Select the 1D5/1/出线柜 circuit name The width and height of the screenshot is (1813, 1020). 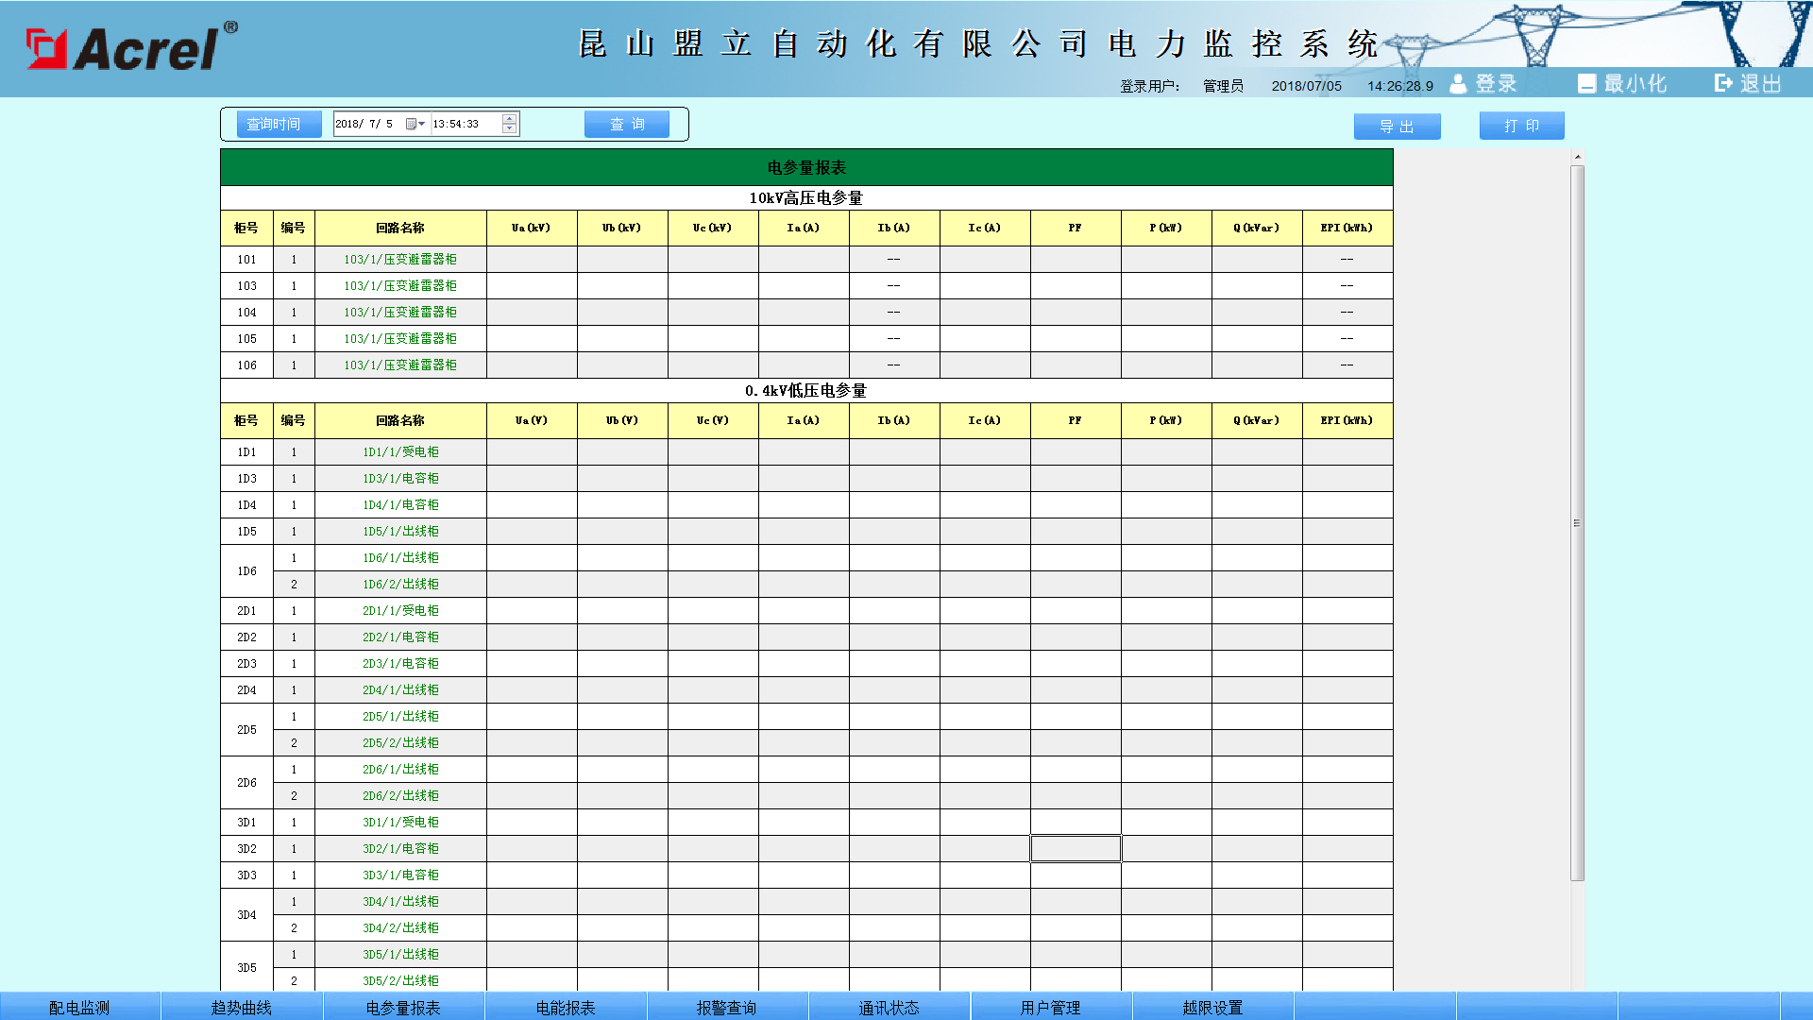[x=400, y=531]
